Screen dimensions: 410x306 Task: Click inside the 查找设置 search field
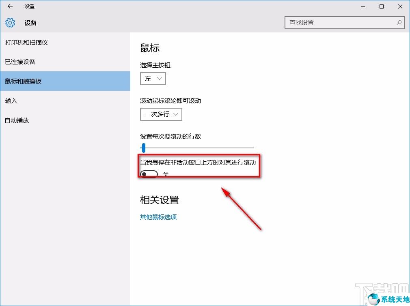coord(333,23)
